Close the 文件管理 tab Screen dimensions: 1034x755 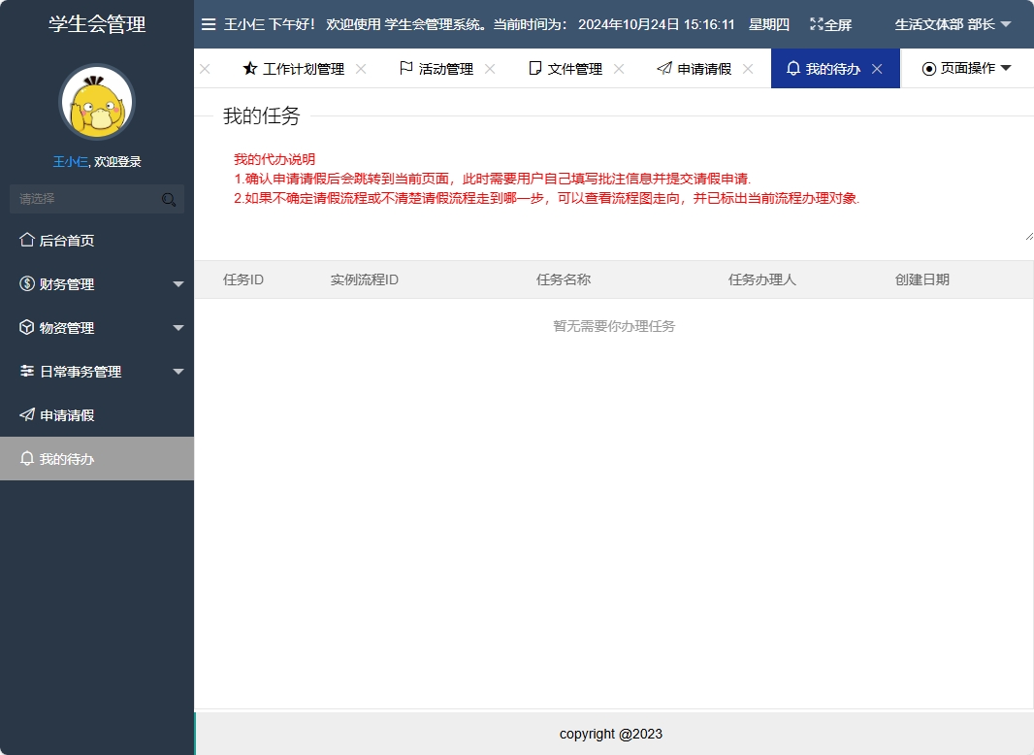pyautogui.click(x=618, y=68)
